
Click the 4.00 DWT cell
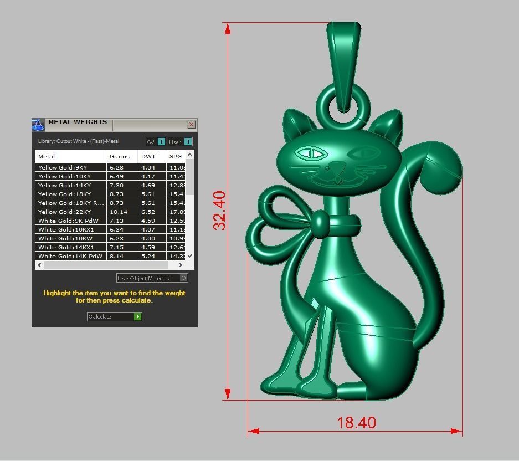coord(152,238)
